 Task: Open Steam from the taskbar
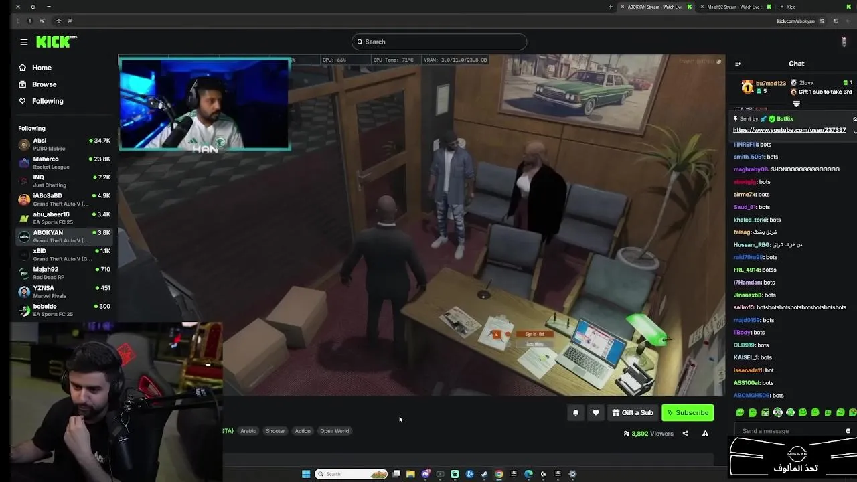(484, 474)
